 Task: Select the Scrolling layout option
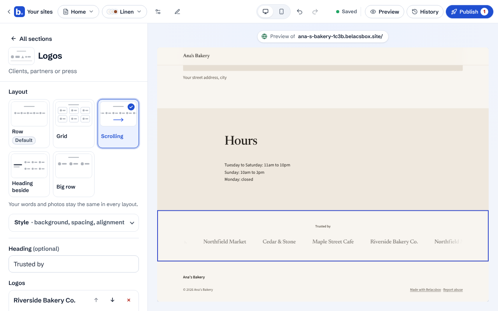[x=118, y=123]
